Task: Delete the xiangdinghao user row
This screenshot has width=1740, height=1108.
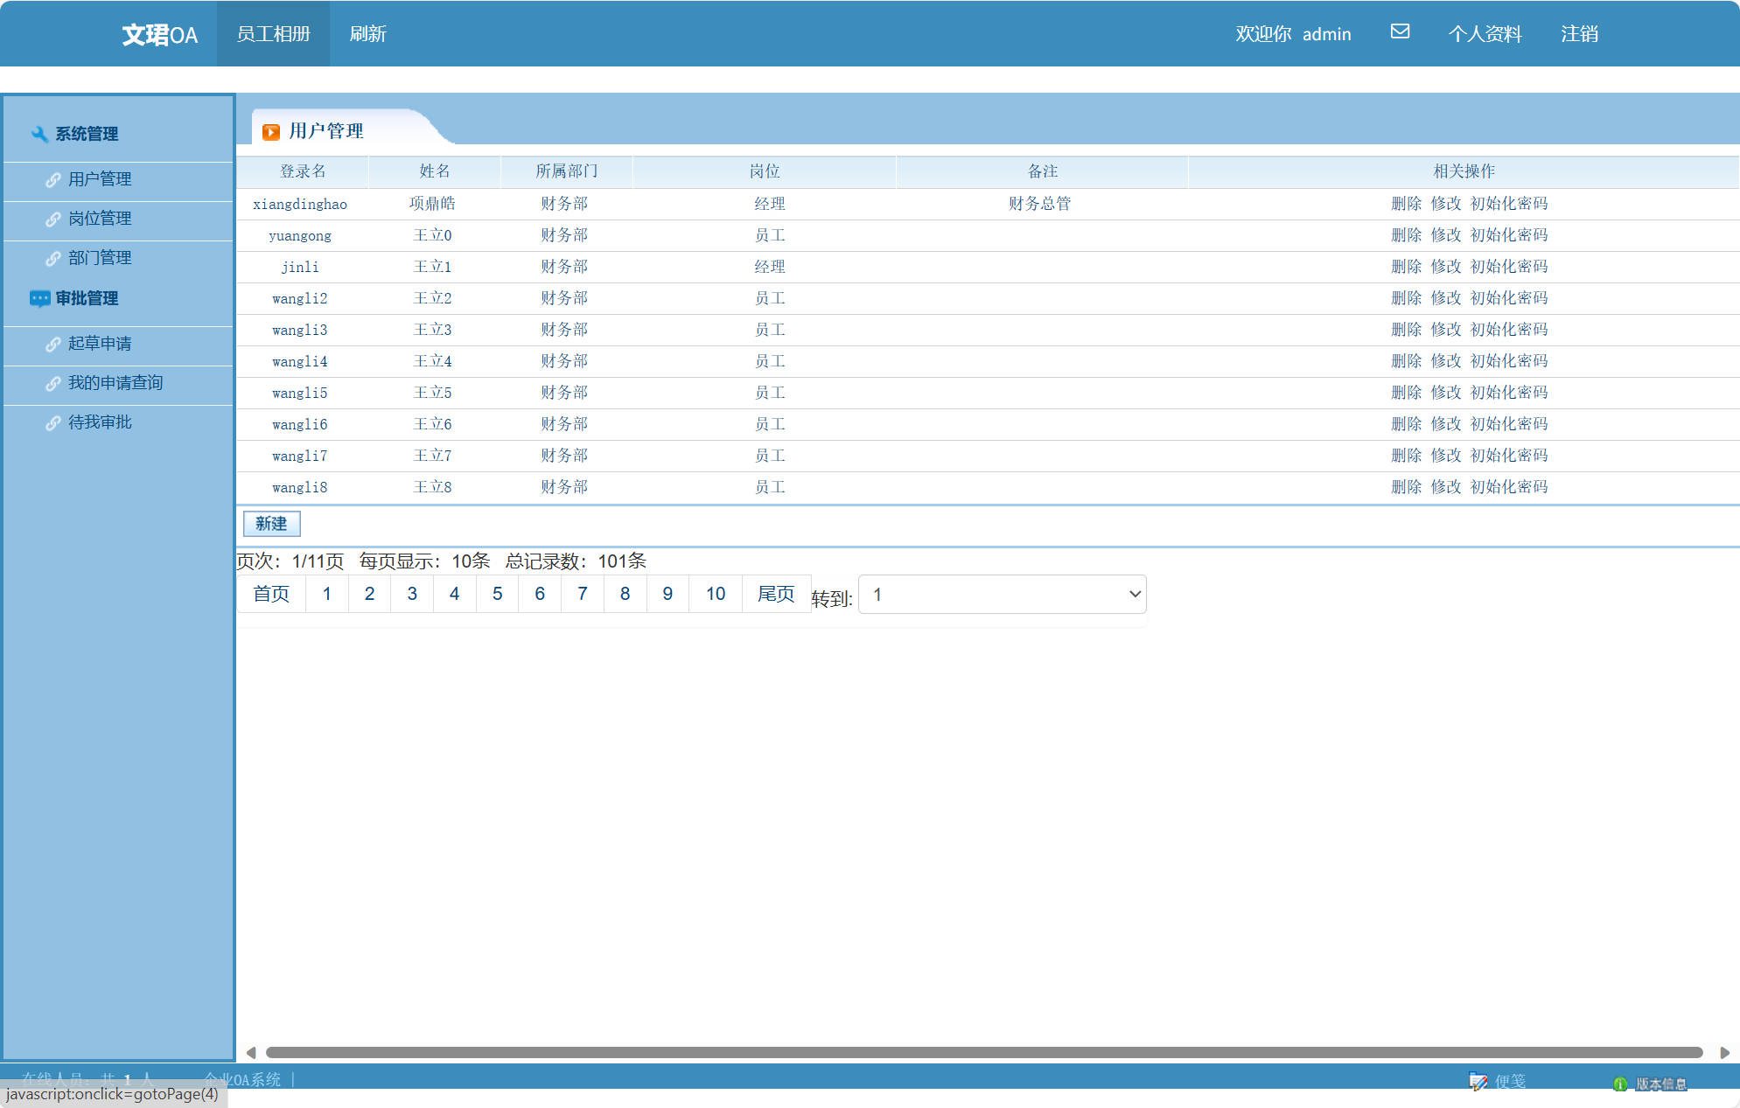Action: point(1406,204)
